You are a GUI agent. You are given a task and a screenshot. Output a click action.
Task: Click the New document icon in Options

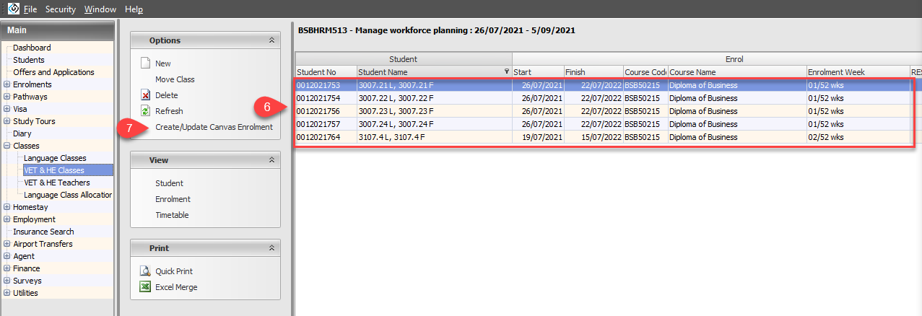tap(144, 63)
